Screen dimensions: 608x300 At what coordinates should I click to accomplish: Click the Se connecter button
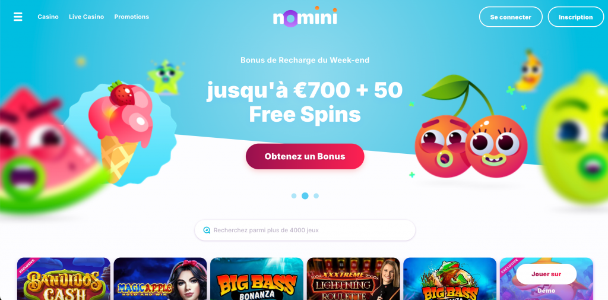tap(511, 17)
